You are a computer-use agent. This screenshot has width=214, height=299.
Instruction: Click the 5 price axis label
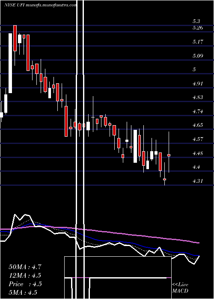(x=194, y=69)
